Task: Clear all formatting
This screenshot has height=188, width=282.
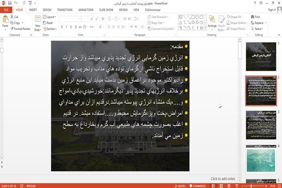Action: [103, 19]
